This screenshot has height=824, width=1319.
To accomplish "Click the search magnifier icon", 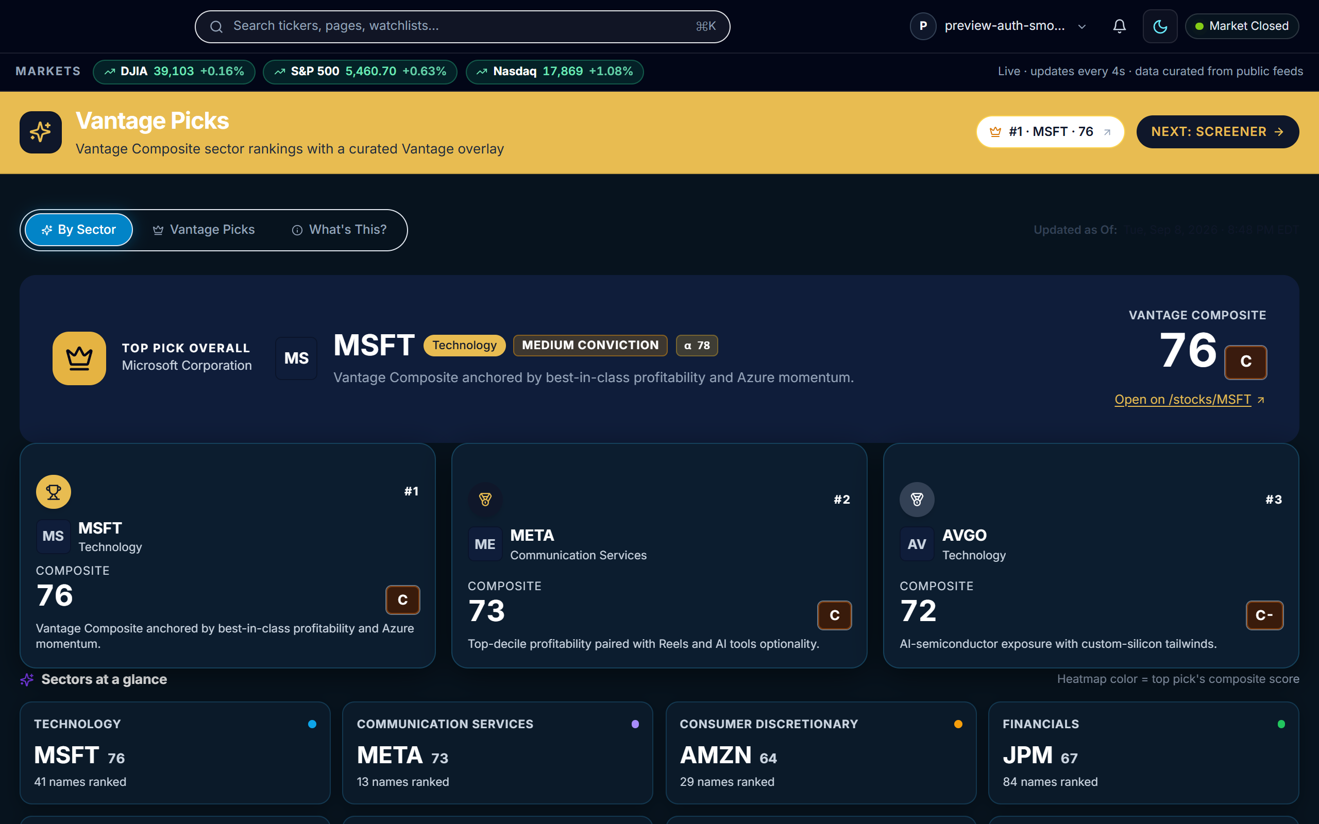I will click(216, 26).
